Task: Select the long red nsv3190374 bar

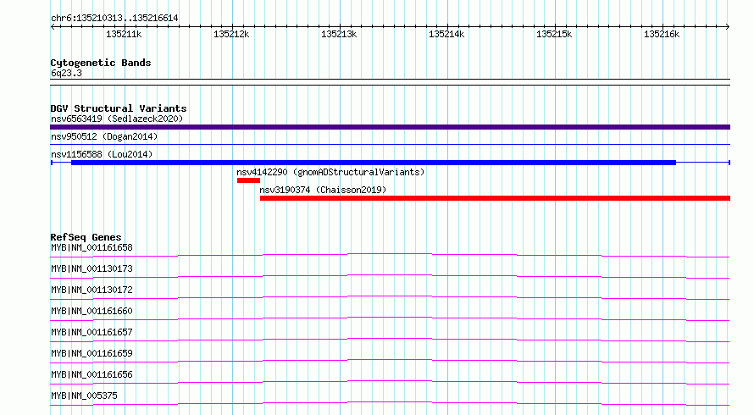Action: pos(496,198)
